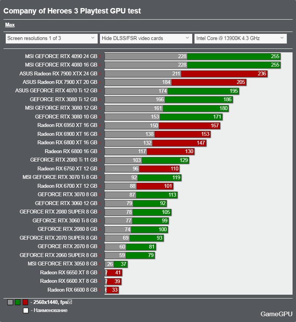Viewport: 296px width, 322px height.
Task: Click the RTX 3050 bar showing 37 fps
Action: point(121,264)
